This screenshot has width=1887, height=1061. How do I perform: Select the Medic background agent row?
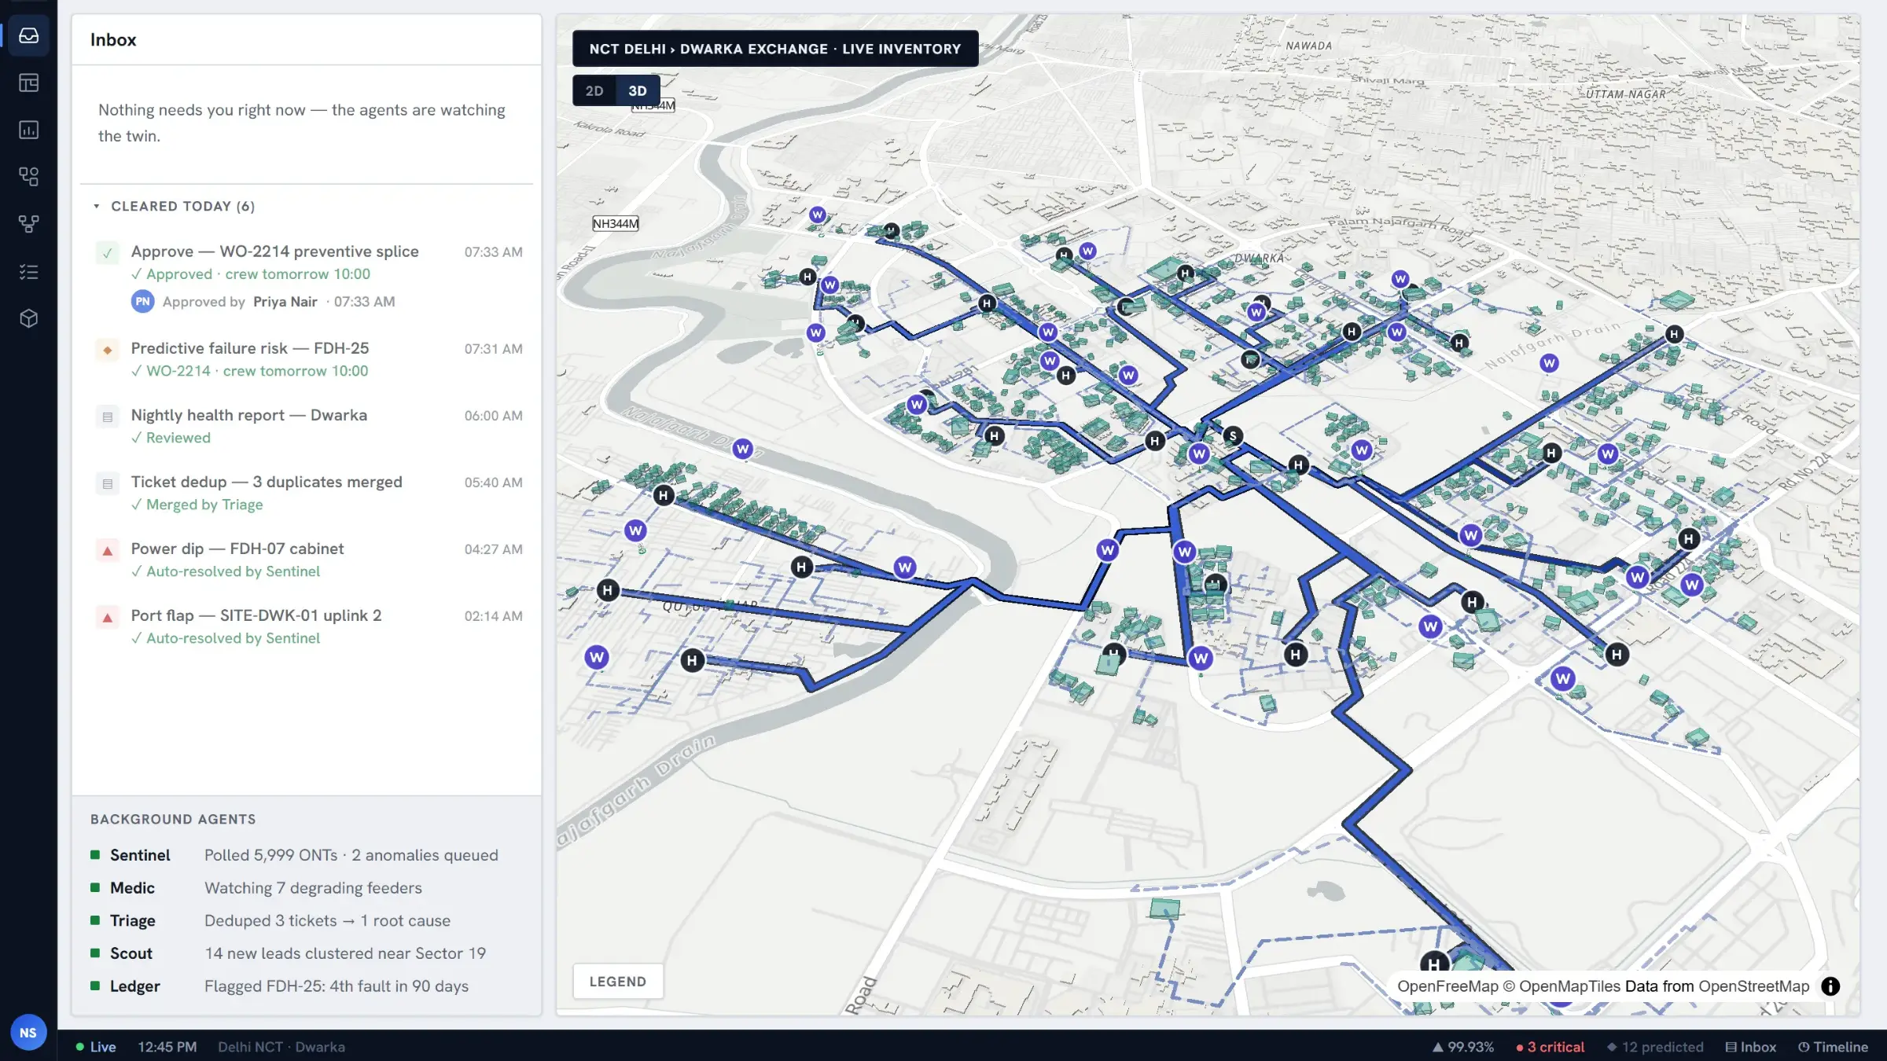(307, 888)
